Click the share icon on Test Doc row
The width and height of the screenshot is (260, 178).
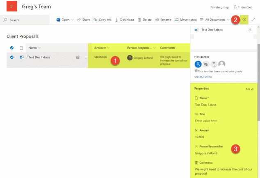point(78,57)
